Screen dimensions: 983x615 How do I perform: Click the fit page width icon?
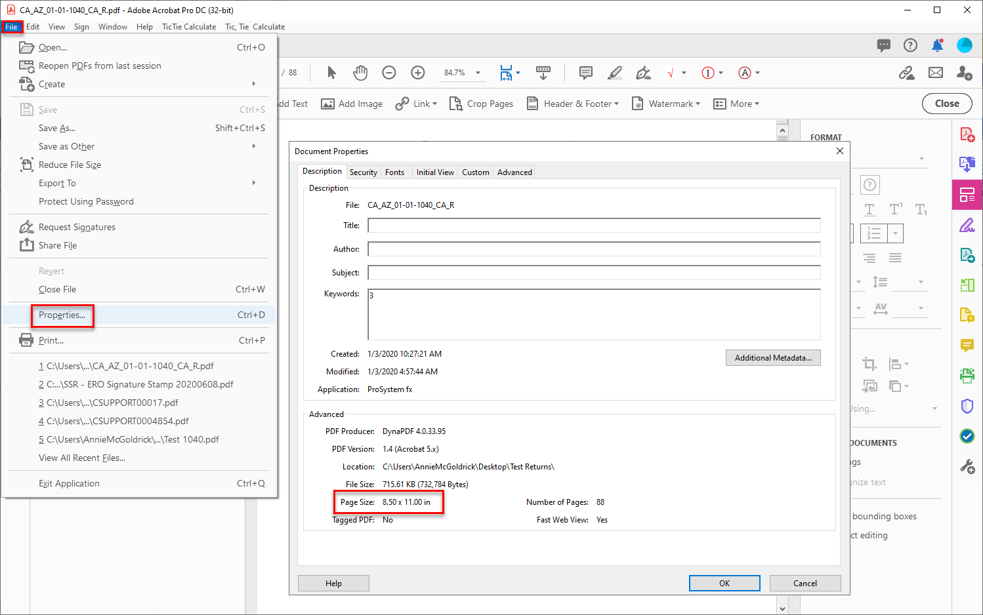point(506,73)
